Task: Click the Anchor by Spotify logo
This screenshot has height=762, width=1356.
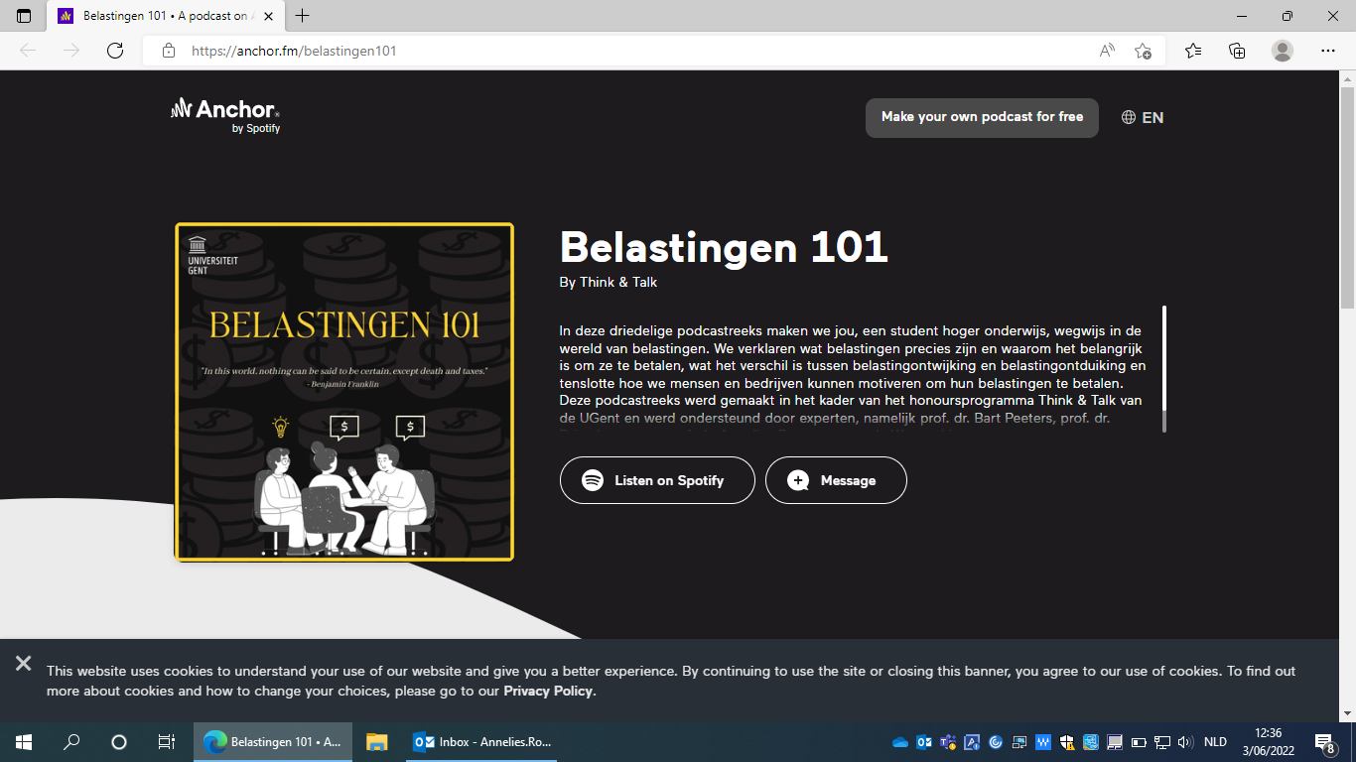Action: (225, 115)
